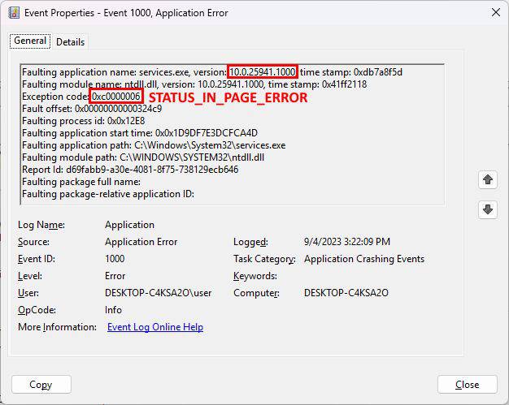Viewport: 509px width, 405px height.
Task: Close the dialog with the title bar X
Action: (495, 13)
